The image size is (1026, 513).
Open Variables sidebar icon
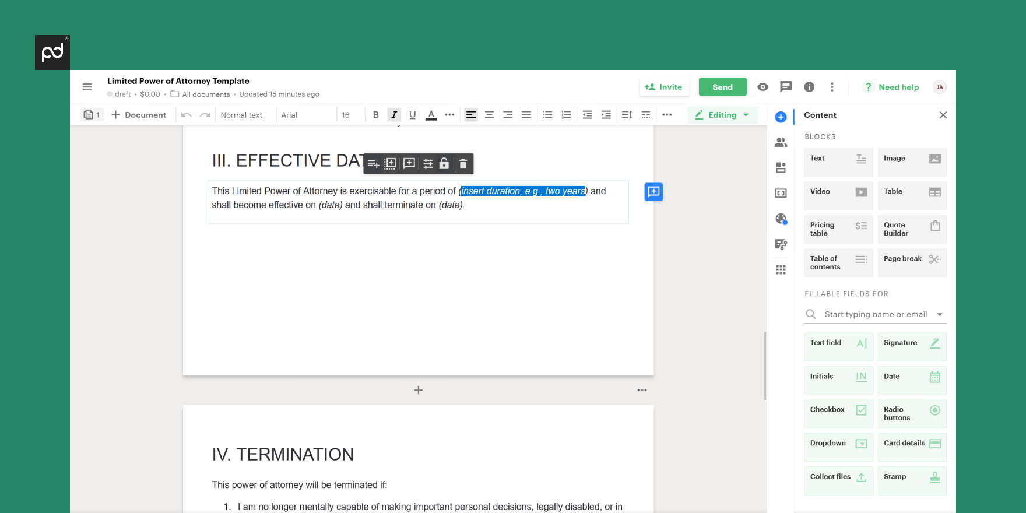coord(781,193)
